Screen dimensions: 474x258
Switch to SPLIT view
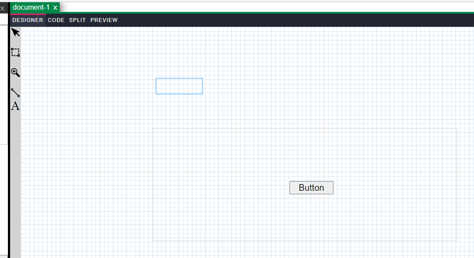coord(77,20)
